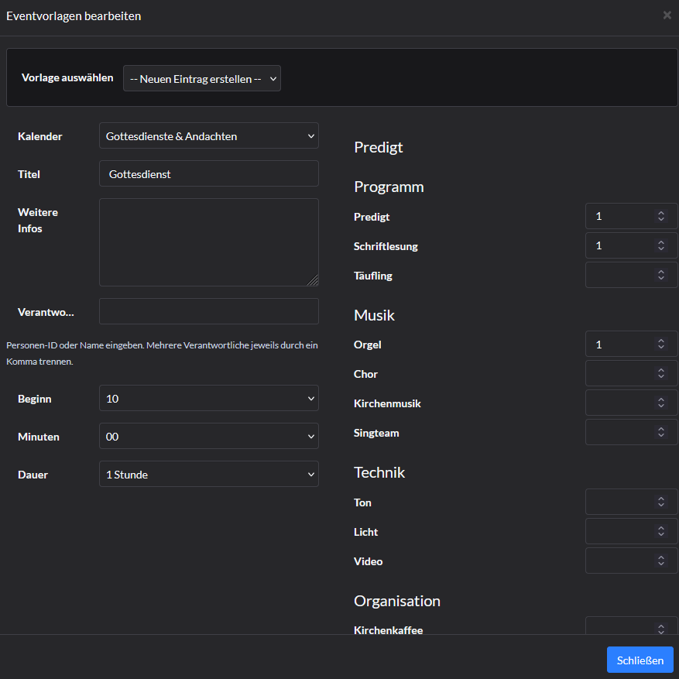The image size is (679, 679).
Task: Click the Singteam number stepper arrows
Action: point(661,432)
